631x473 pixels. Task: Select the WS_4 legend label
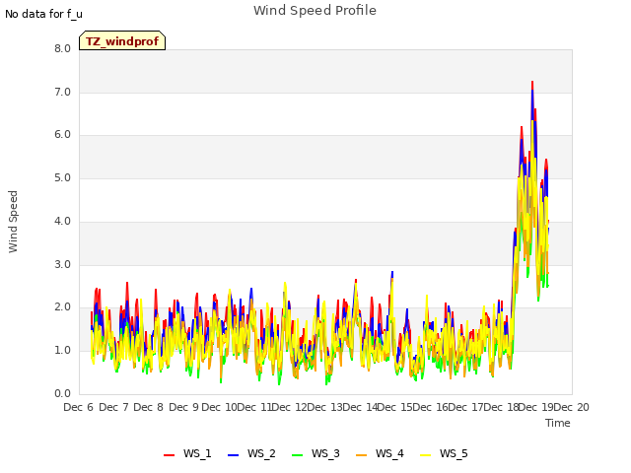tap(389, 453)
